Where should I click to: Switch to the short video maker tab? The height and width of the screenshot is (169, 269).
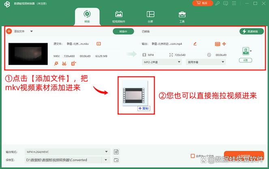(x=119, y=17)
